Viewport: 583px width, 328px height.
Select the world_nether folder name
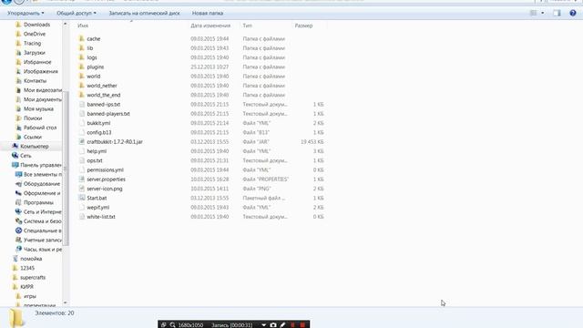click(102, 86)
